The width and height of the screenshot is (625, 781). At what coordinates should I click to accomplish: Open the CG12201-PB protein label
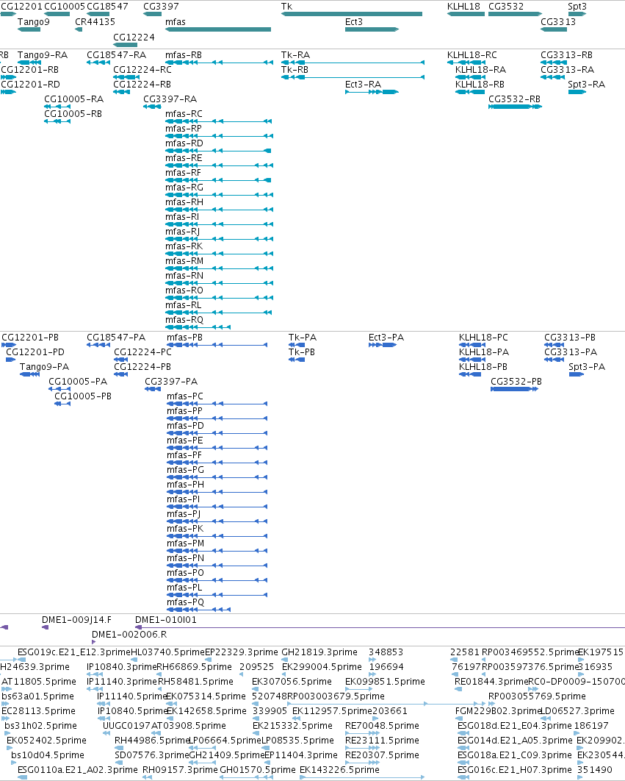pyautogui.click(x=30, y=338)
